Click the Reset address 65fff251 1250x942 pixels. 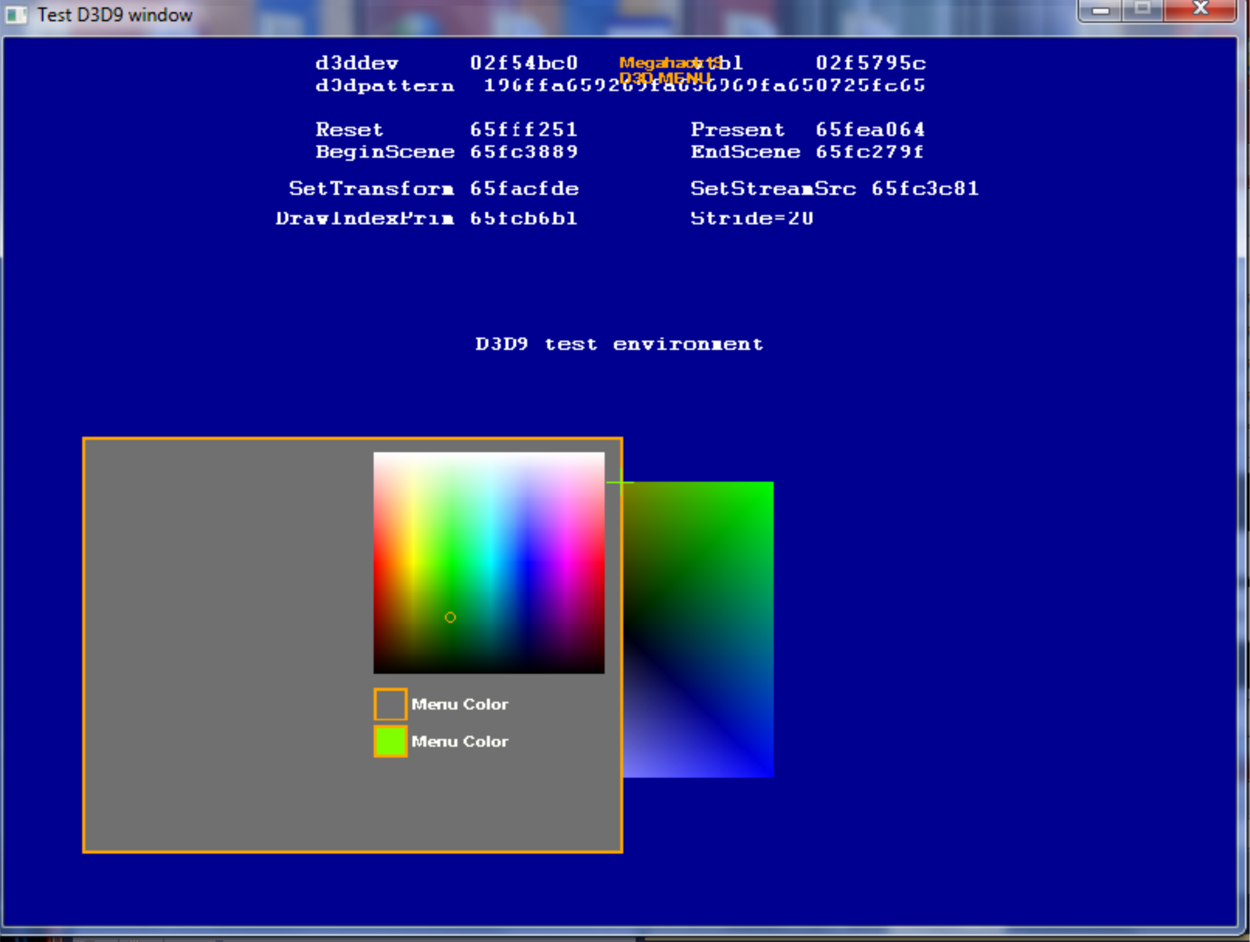tap(524, 129)
